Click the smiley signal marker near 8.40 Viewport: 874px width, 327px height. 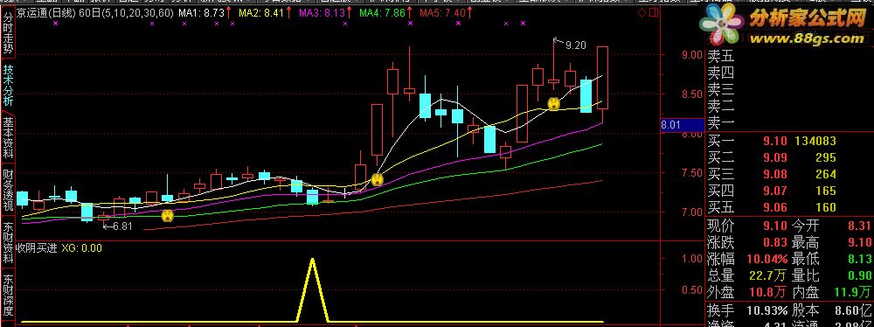pyautogui.click(x=553, y=104)
